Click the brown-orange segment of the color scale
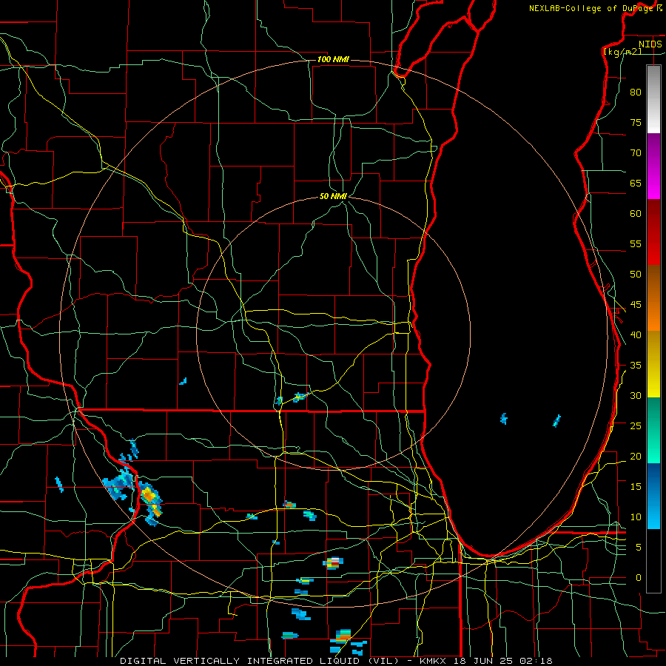Image resolution: width=666 pixels, height=666 pixels. coord(653,297)
